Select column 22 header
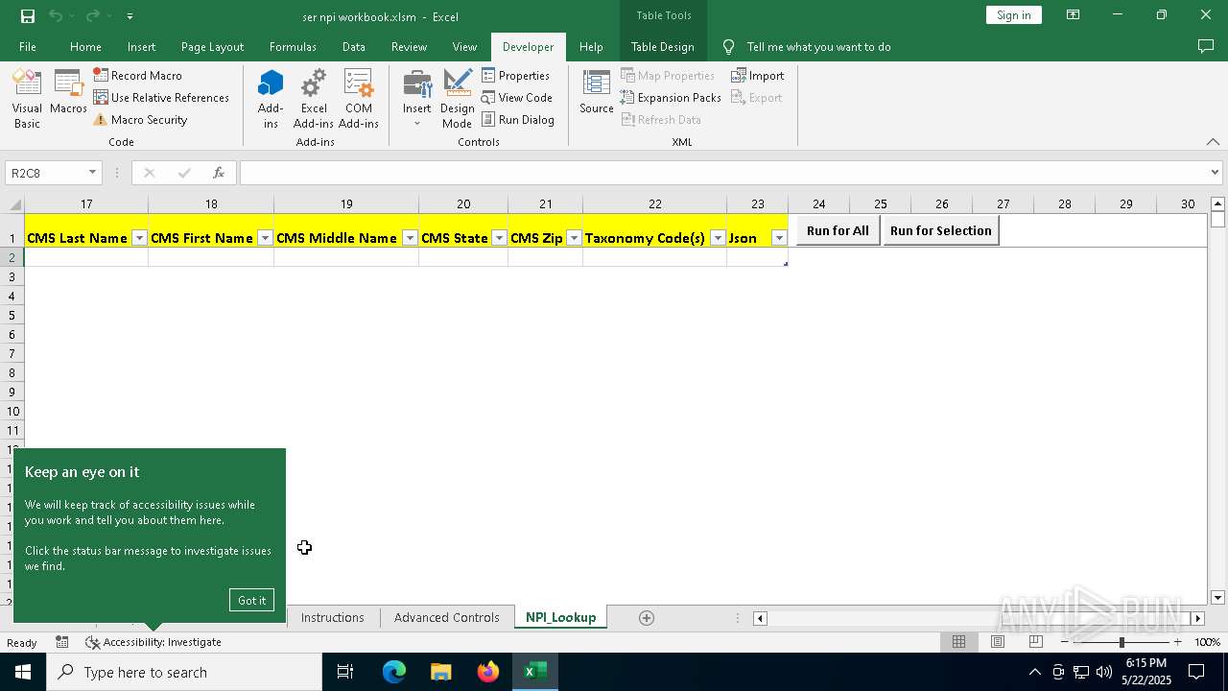This screenshot has width=1228, height=691. point(654,203)
